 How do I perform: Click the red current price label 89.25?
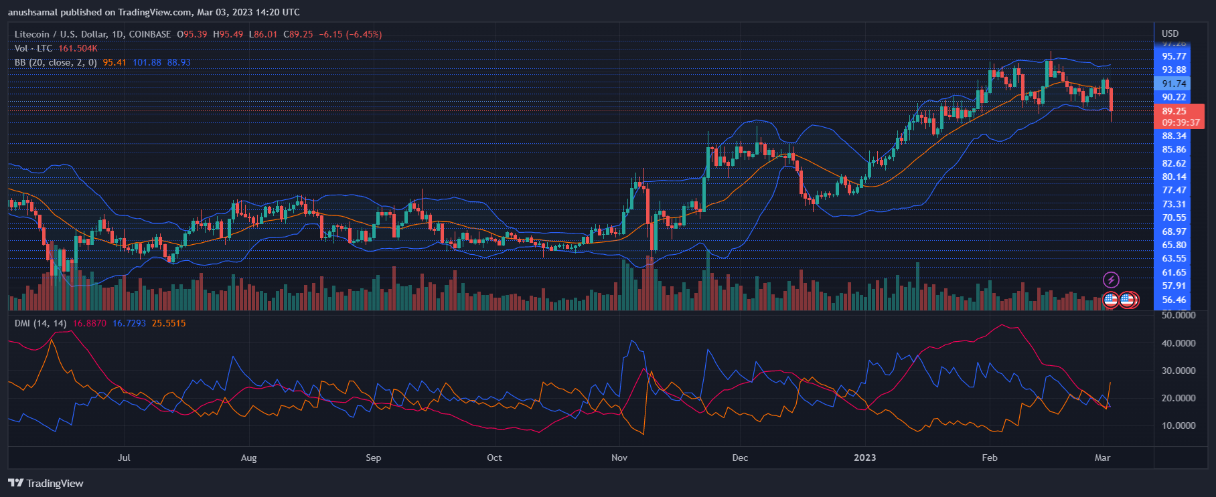coord(1174,111)
